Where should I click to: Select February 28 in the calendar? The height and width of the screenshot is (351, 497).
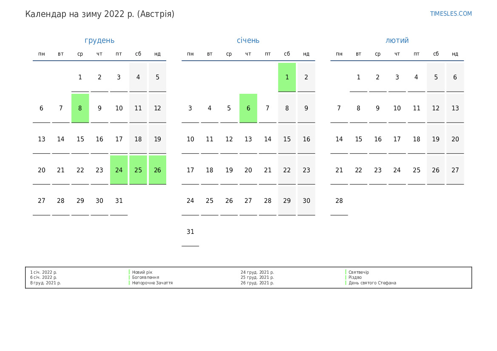339,201
